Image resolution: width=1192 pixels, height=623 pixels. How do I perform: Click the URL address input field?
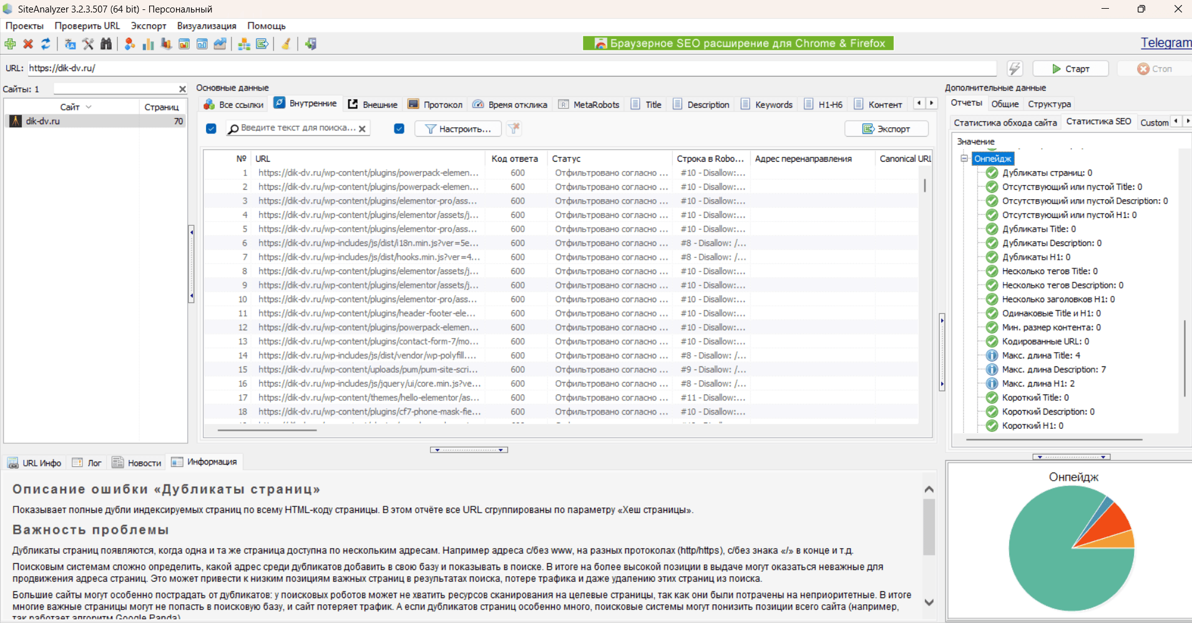pyautogui.click(x=512, y=68)
